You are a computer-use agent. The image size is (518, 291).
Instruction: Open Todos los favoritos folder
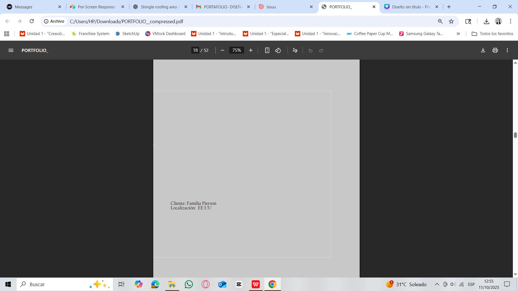coord(492,34)
